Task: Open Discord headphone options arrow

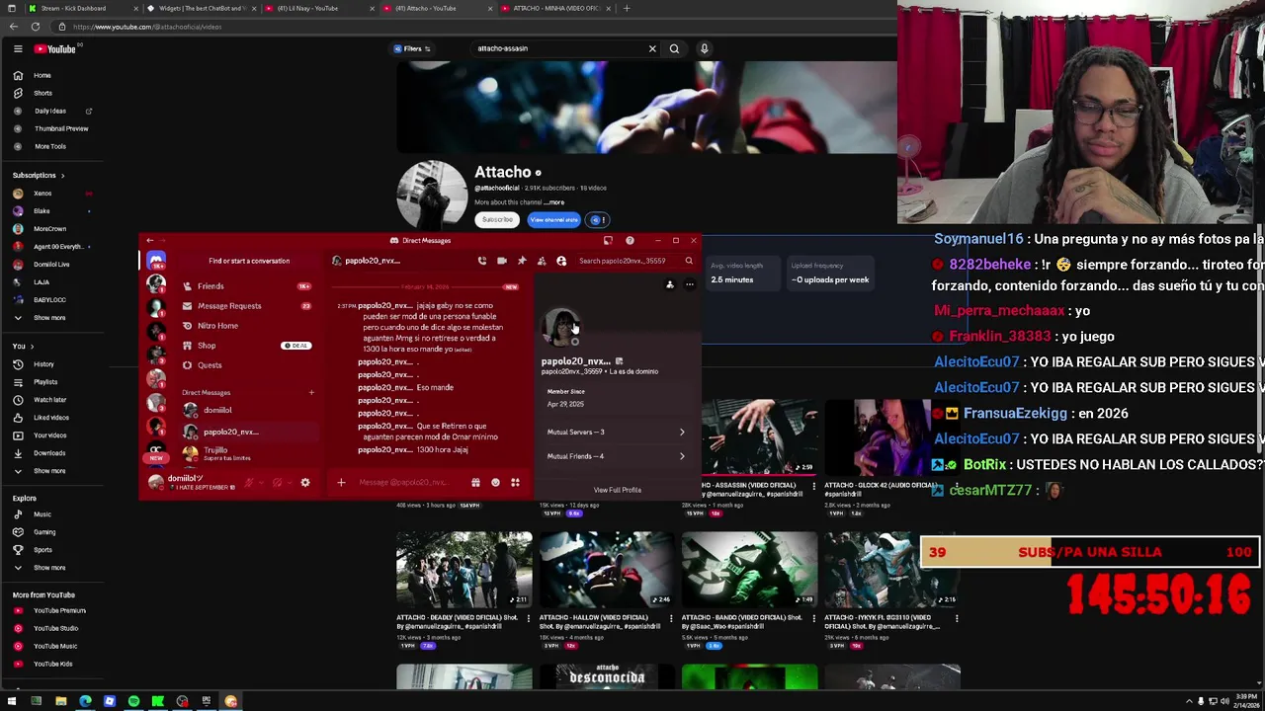Action: [290, 482]
